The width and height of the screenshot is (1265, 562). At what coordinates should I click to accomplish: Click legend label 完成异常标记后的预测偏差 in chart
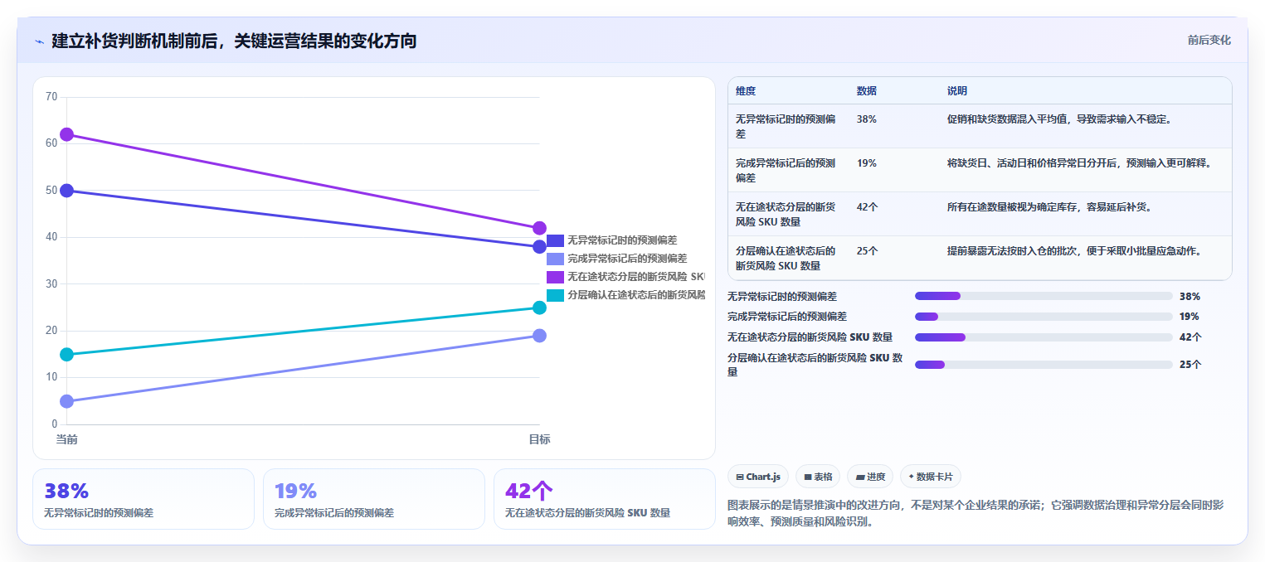pyautogui.click(x=627, y=259)
